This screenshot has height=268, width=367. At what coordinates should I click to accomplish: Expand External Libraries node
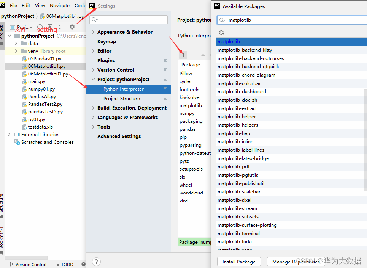9,134
